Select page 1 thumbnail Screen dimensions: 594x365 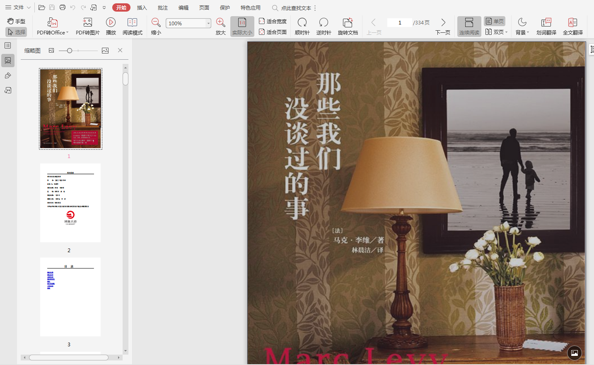click(x=70, y=109)
